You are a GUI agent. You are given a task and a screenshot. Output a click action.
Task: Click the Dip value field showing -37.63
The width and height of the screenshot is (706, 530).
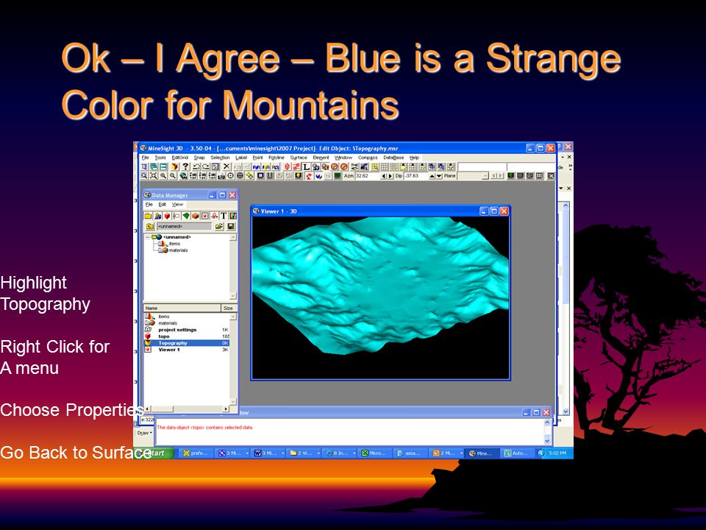point(416,176)
